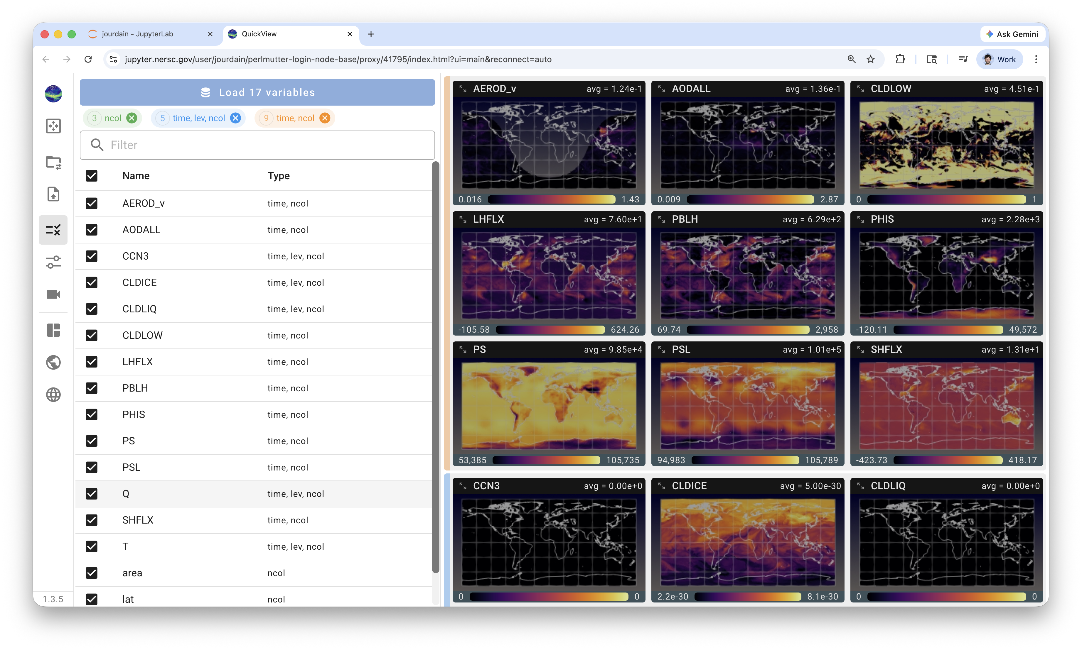The width and height of the screenshot is (1082, 650).
Task: Click the state import file icon
Action: tap(53, 194)
